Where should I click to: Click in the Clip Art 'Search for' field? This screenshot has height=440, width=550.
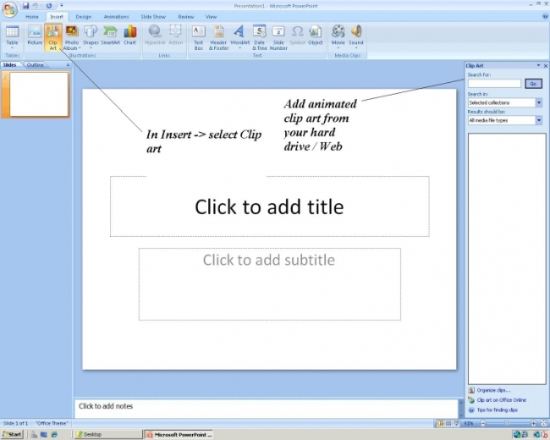494,84
